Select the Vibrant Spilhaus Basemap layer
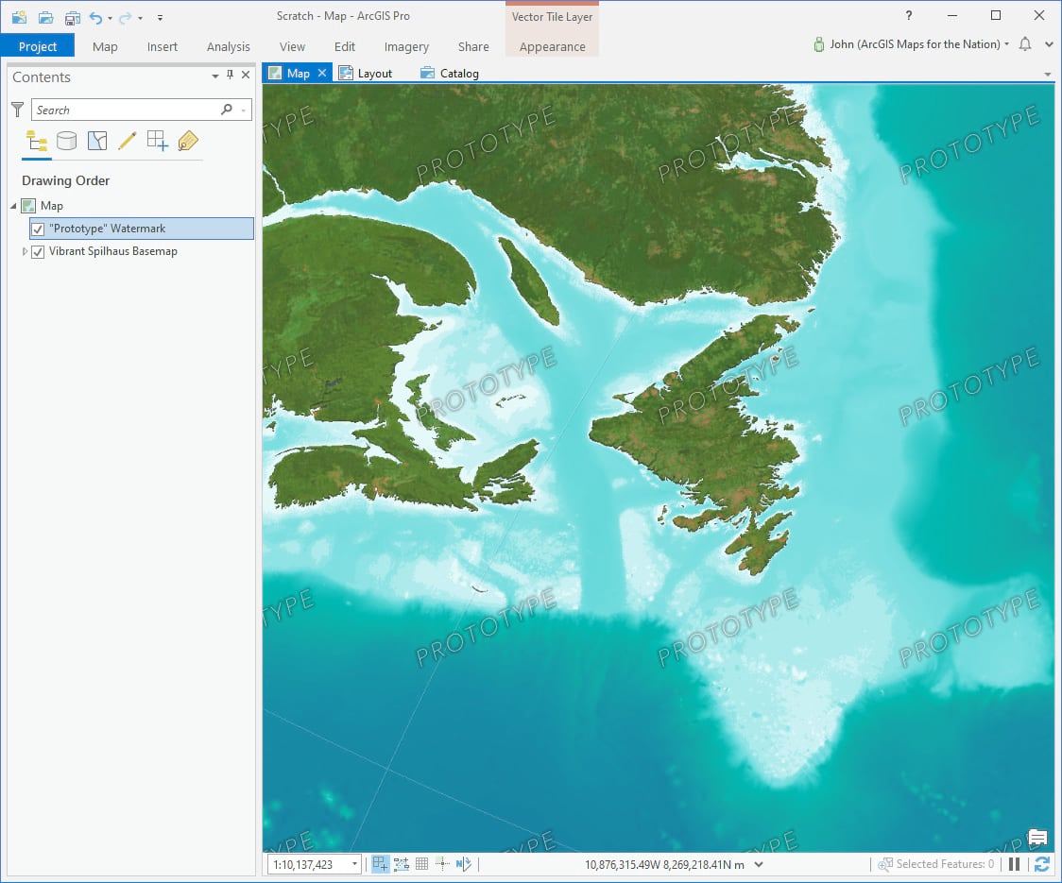Screen dimensions: 1062x883 pos(113,251)
